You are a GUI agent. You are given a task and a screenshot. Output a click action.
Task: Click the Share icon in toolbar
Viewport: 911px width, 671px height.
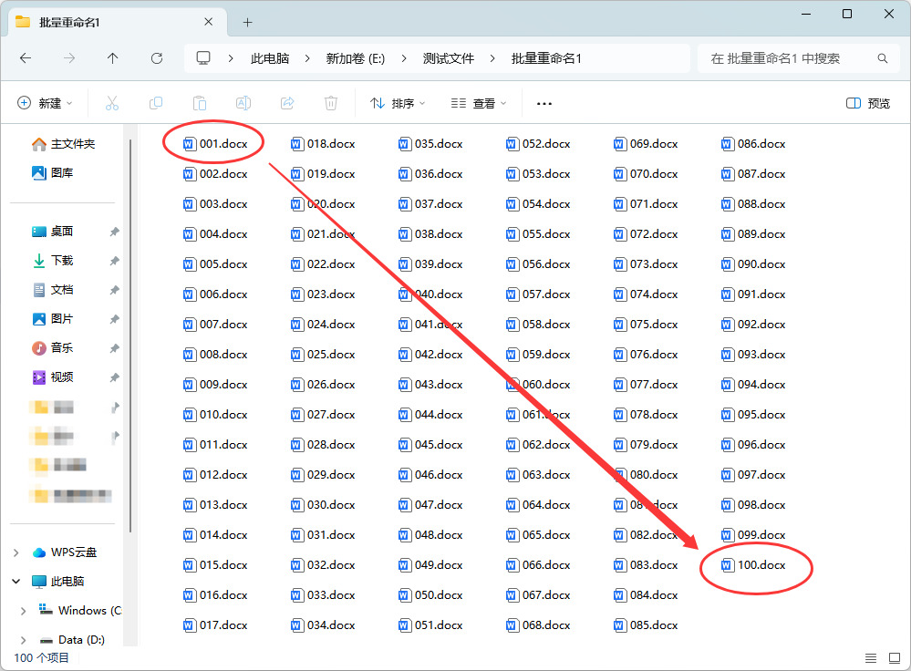287,103
